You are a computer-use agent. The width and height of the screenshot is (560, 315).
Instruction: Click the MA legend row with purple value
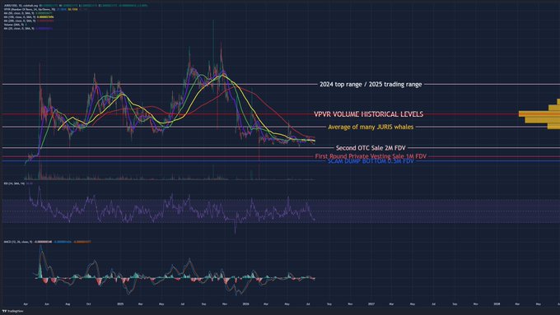click(28, 29)
